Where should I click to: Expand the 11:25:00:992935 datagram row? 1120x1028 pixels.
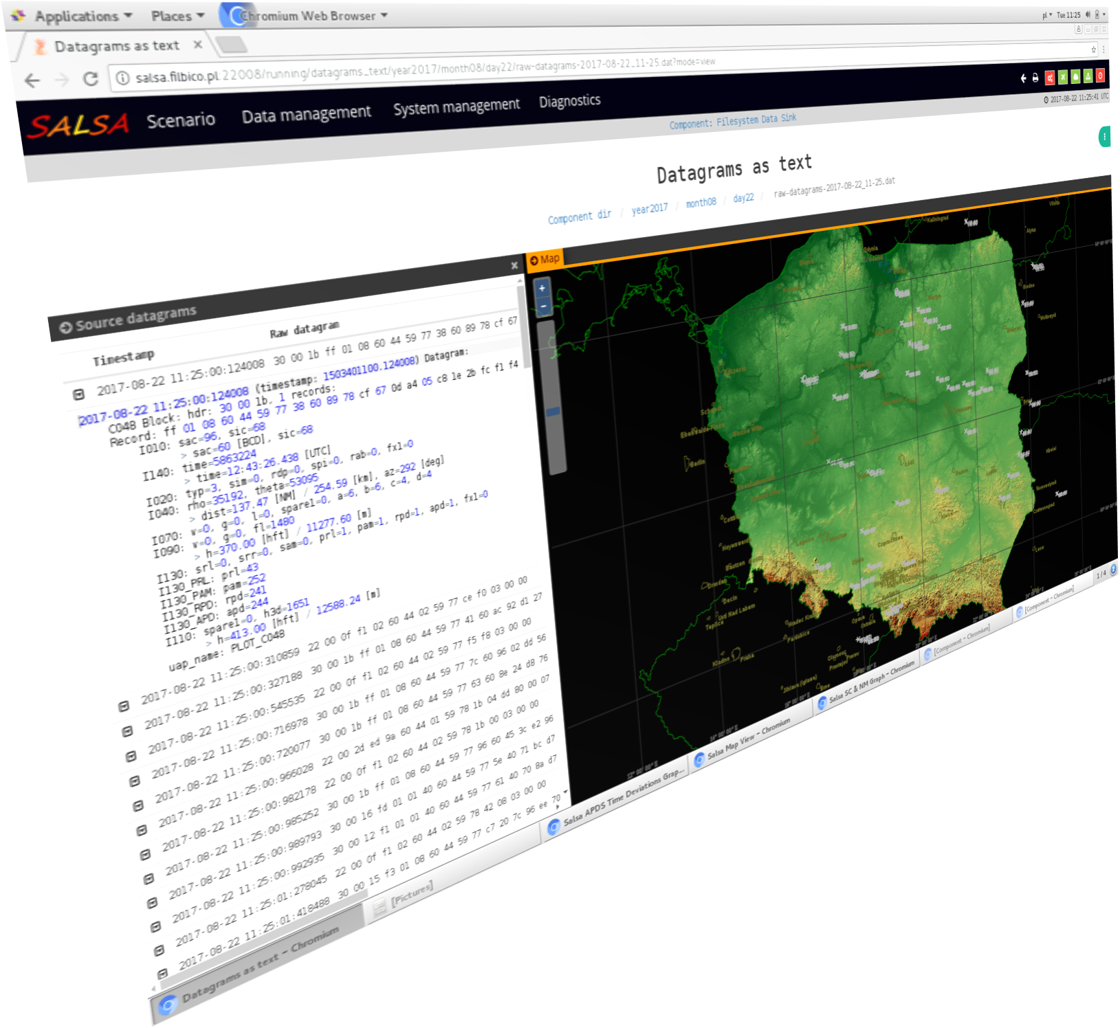[x=156, y=926]
